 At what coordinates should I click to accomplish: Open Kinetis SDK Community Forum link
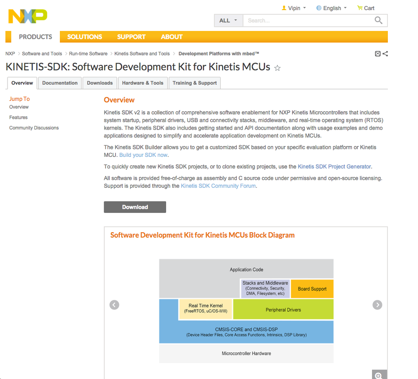[218, 186]
